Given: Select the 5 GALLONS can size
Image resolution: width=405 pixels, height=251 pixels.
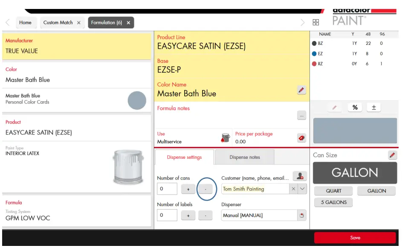Looking at the screenshot, I should coord(333,202).
